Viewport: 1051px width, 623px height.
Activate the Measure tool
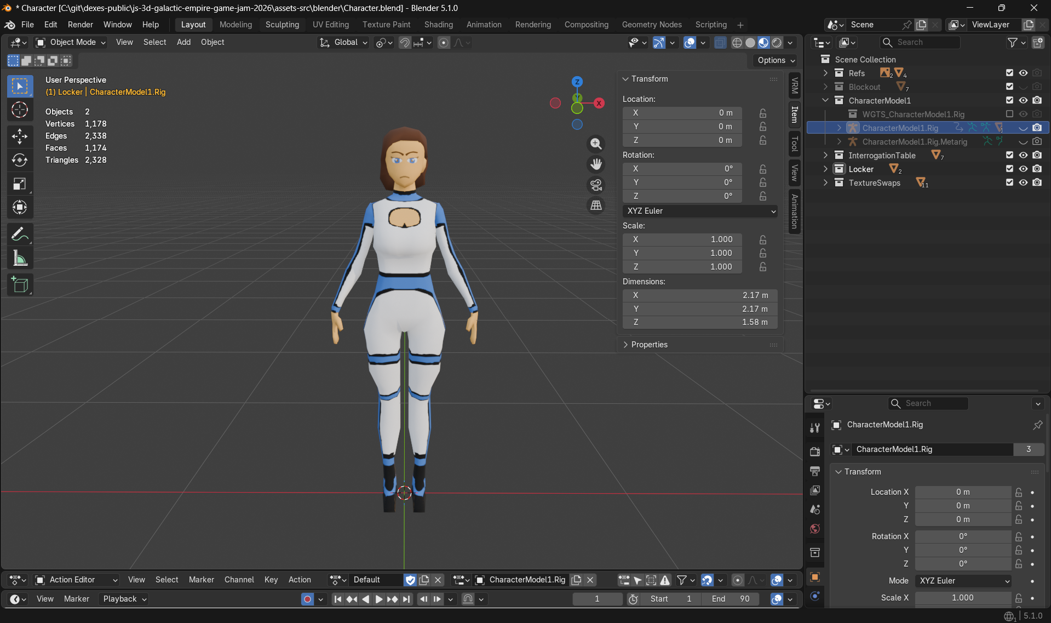20,258
